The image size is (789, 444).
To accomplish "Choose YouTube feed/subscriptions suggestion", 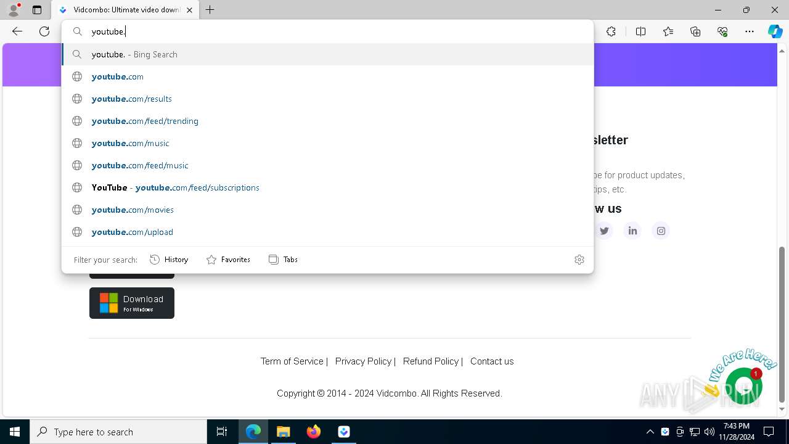I will [x=327, y=187].
